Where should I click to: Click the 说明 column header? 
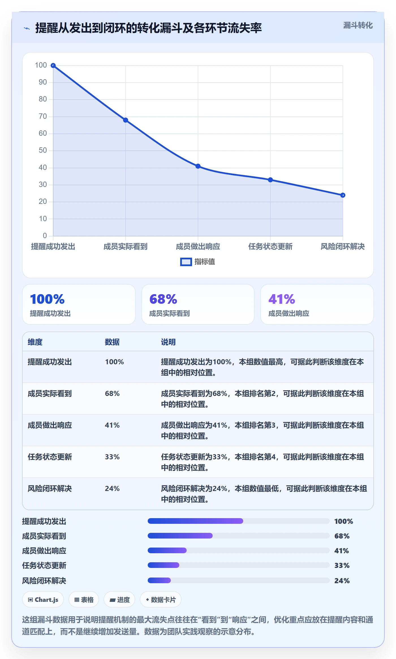click(x=168, y=342)
